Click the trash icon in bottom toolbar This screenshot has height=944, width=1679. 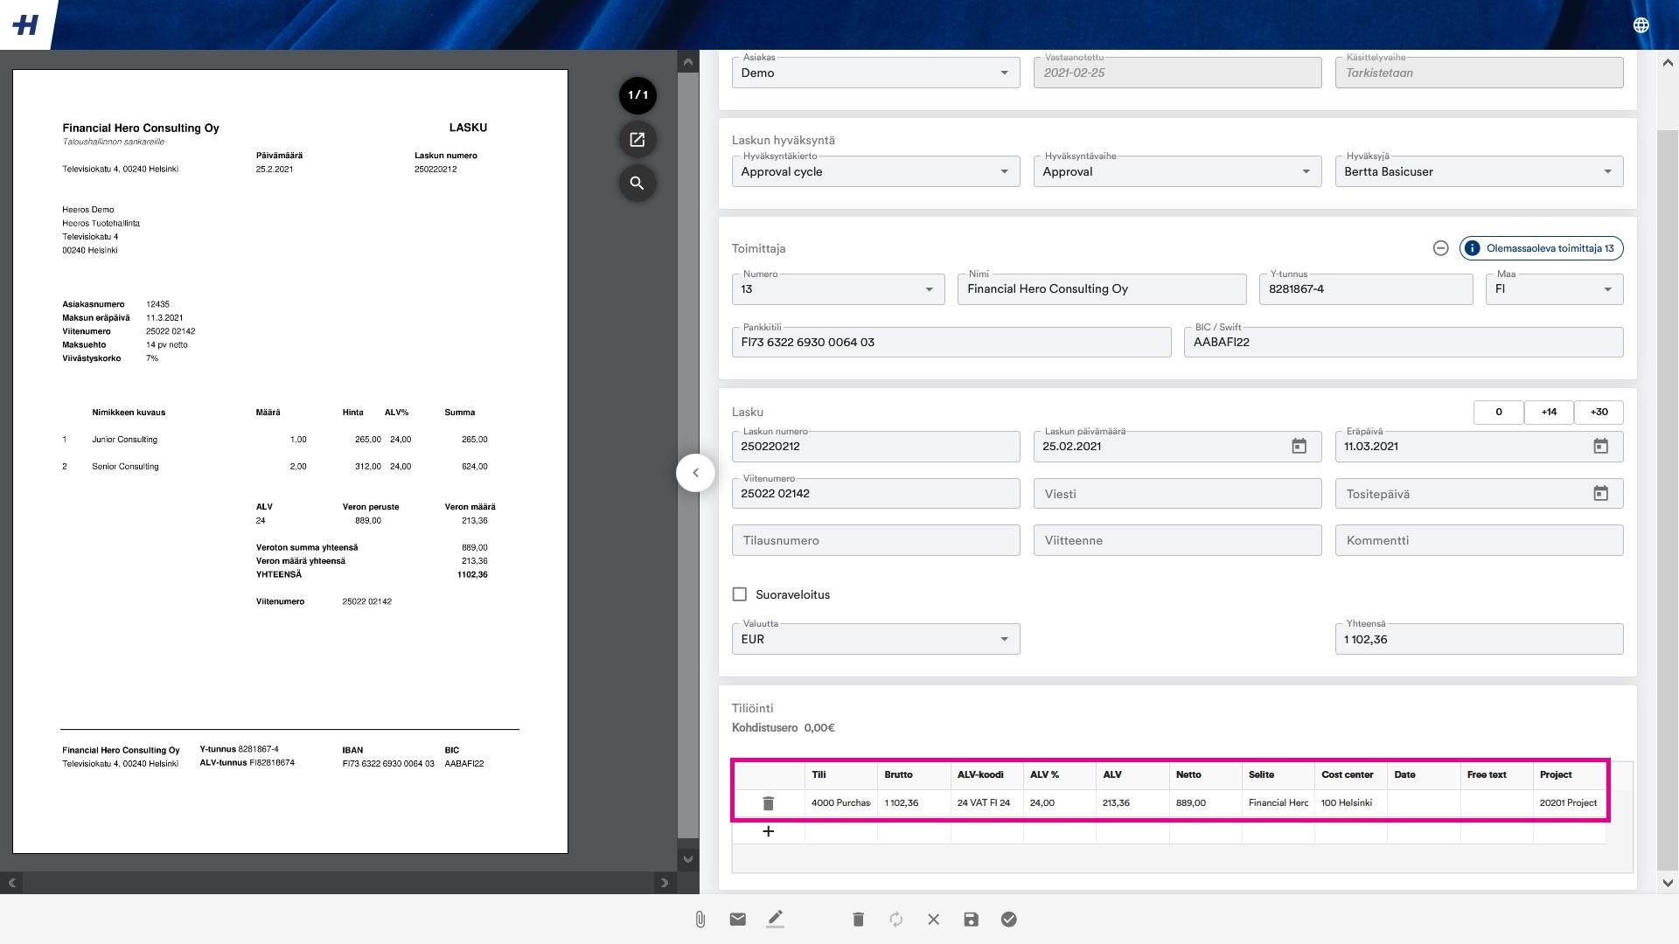[x=859, y=920]
